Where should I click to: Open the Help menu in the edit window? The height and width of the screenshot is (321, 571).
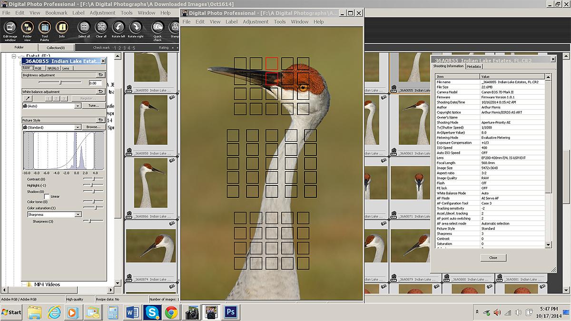coord(319,22)
